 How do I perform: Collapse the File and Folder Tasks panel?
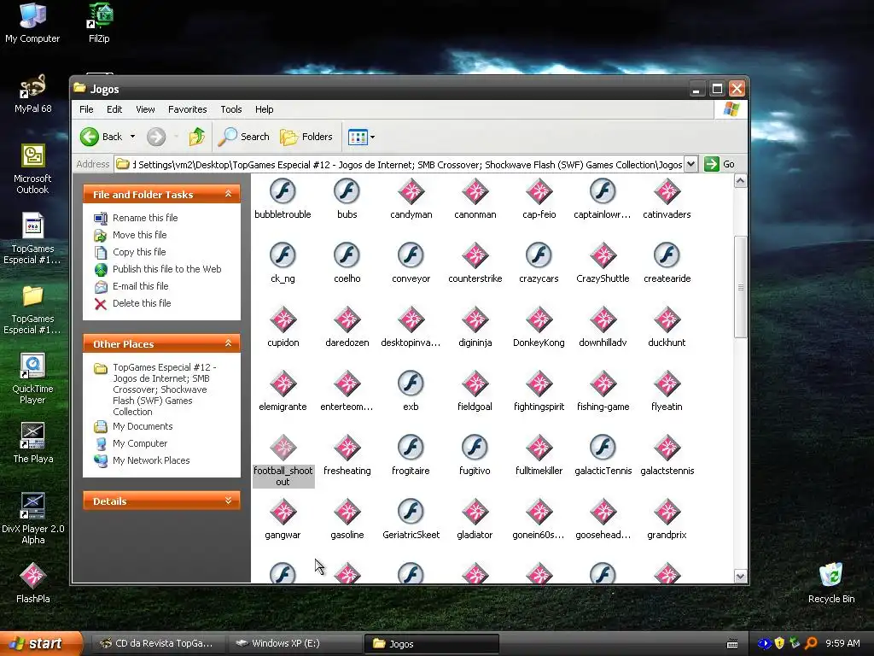(x=229, y=194)
